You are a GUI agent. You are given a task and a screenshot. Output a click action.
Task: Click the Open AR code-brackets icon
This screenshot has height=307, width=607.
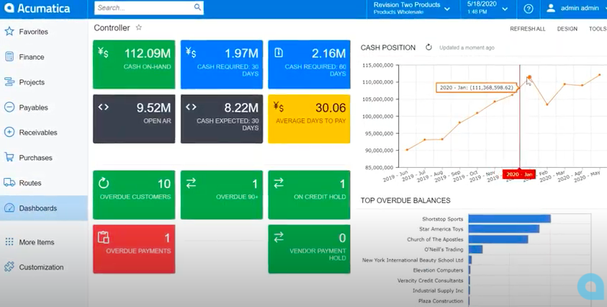tap(104, 107)
